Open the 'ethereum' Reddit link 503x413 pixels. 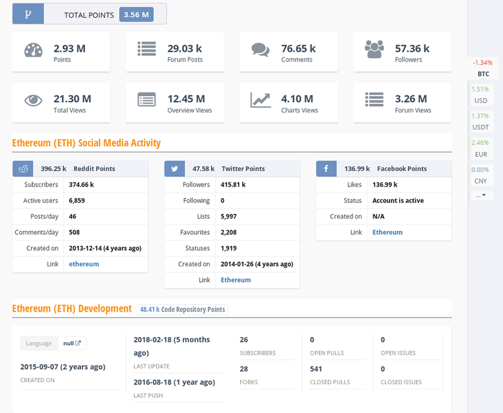tap(84, 264)
